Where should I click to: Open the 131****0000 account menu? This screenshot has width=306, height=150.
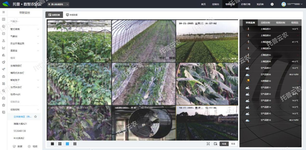pos(292,4)
